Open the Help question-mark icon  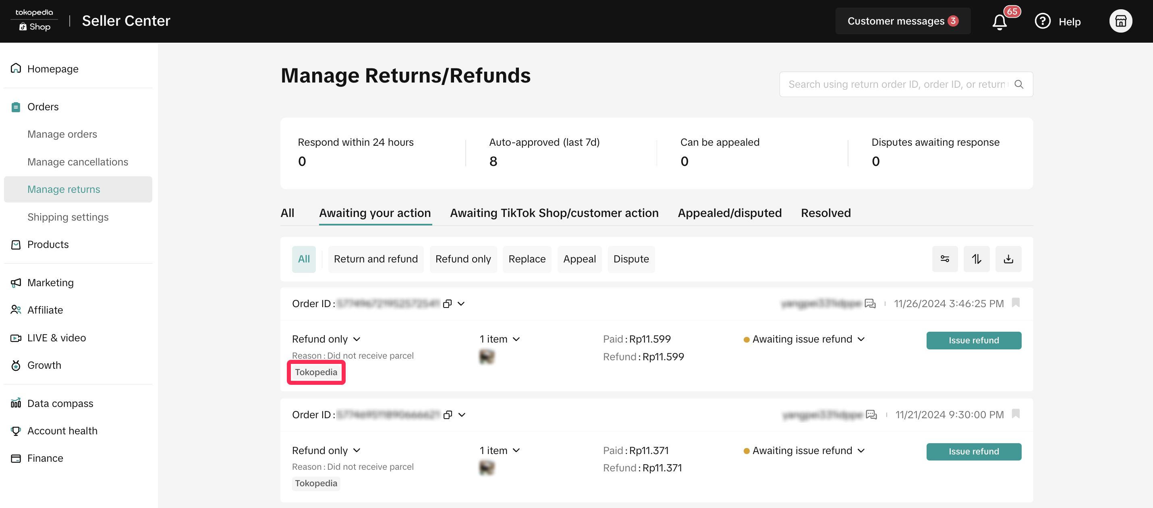coord(1042,21)
